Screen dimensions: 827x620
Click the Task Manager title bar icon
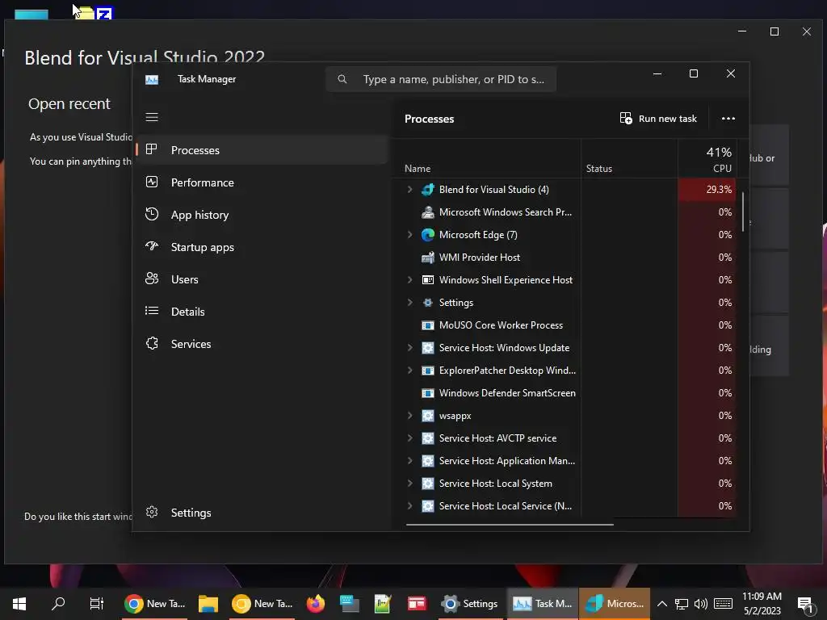pos(152,80)
